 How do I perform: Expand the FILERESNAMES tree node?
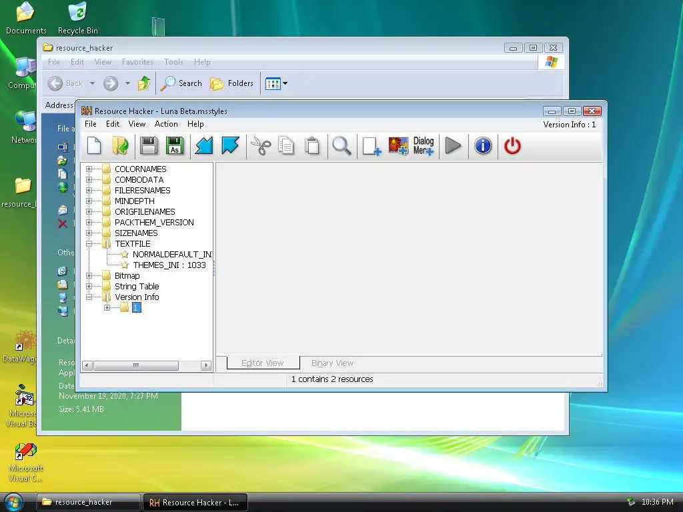(x=89, y=190)
